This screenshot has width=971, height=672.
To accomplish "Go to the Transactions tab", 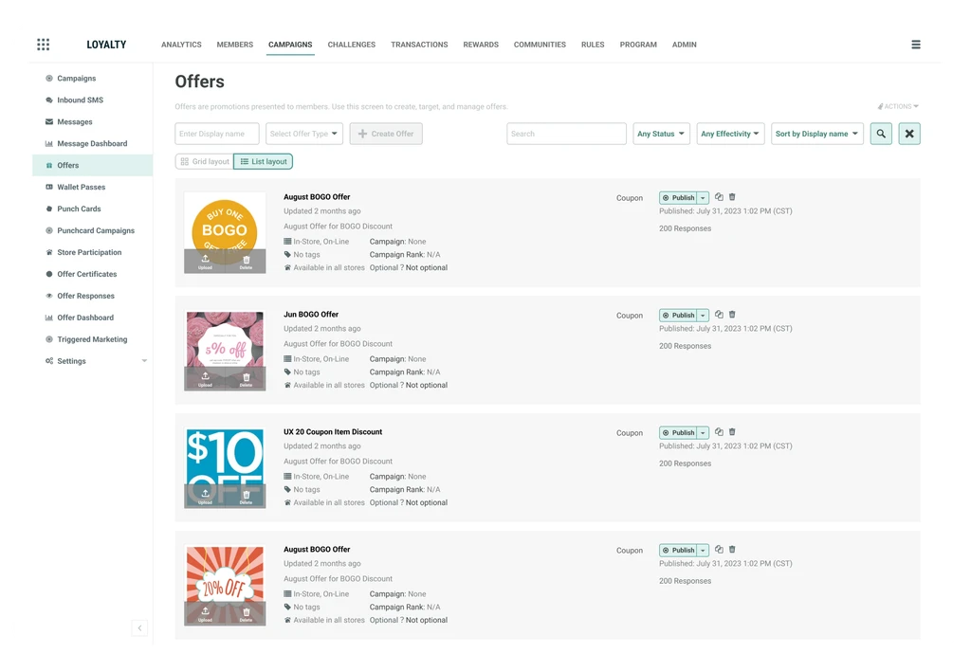I will point(419,45).
